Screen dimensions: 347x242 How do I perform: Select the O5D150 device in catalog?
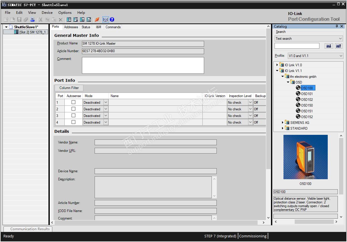[306, 105]
